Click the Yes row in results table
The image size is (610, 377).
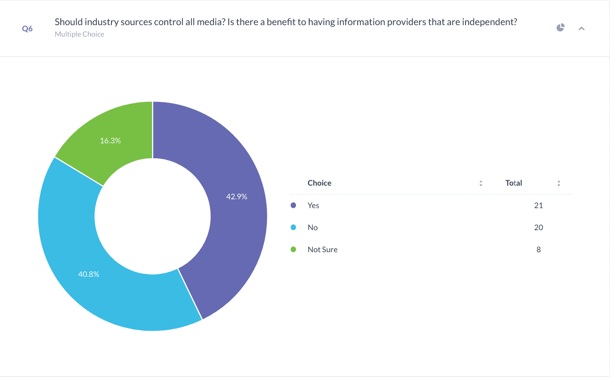(431, 205)
